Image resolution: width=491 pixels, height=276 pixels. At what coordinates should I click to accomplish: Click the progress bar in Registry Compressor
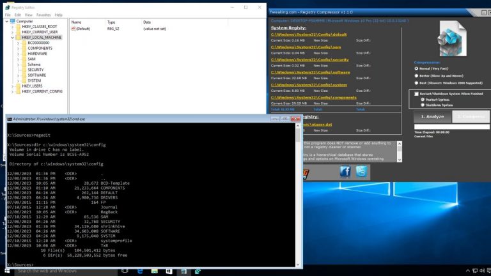(x=452, y=126)
